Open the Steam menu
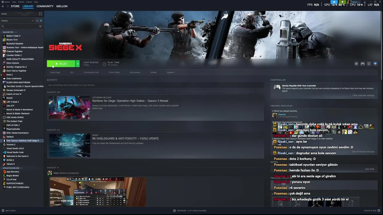 (x=7, y=2)
